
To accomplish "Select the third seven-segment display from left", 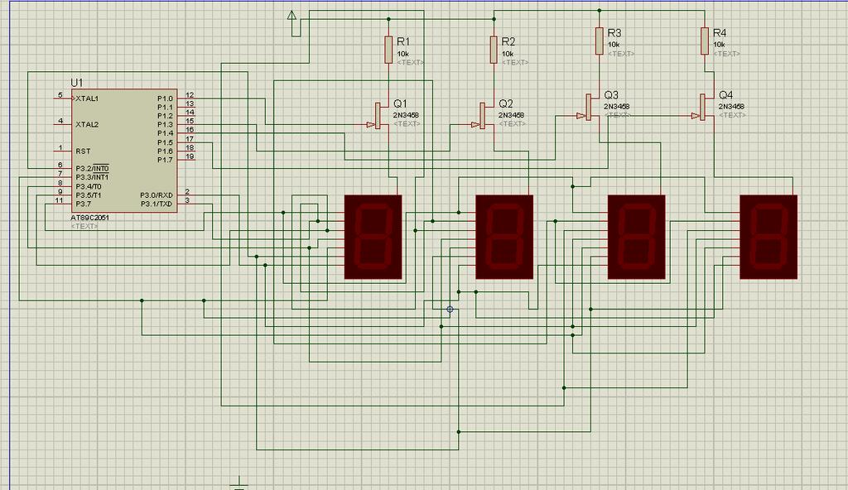I will tap(637, 238).
